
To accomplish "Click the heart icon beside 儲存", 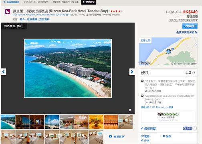I will pyautogui.click(x=164, y=136).
